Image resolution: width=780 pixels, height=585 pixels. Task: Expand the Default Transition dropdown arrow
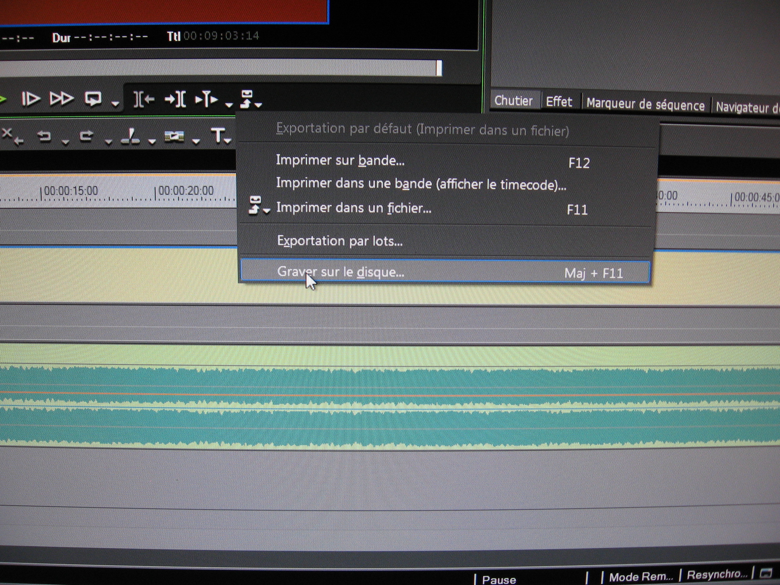(196, 141)
